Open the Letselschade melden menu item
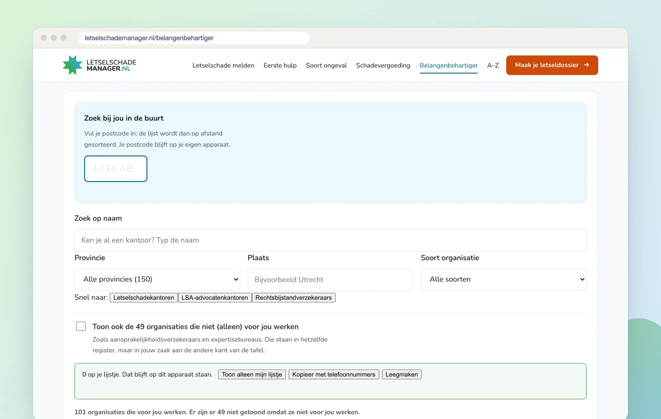Image resolution: width=661 pixels, height=419 pixels. (x=223, y=65)
